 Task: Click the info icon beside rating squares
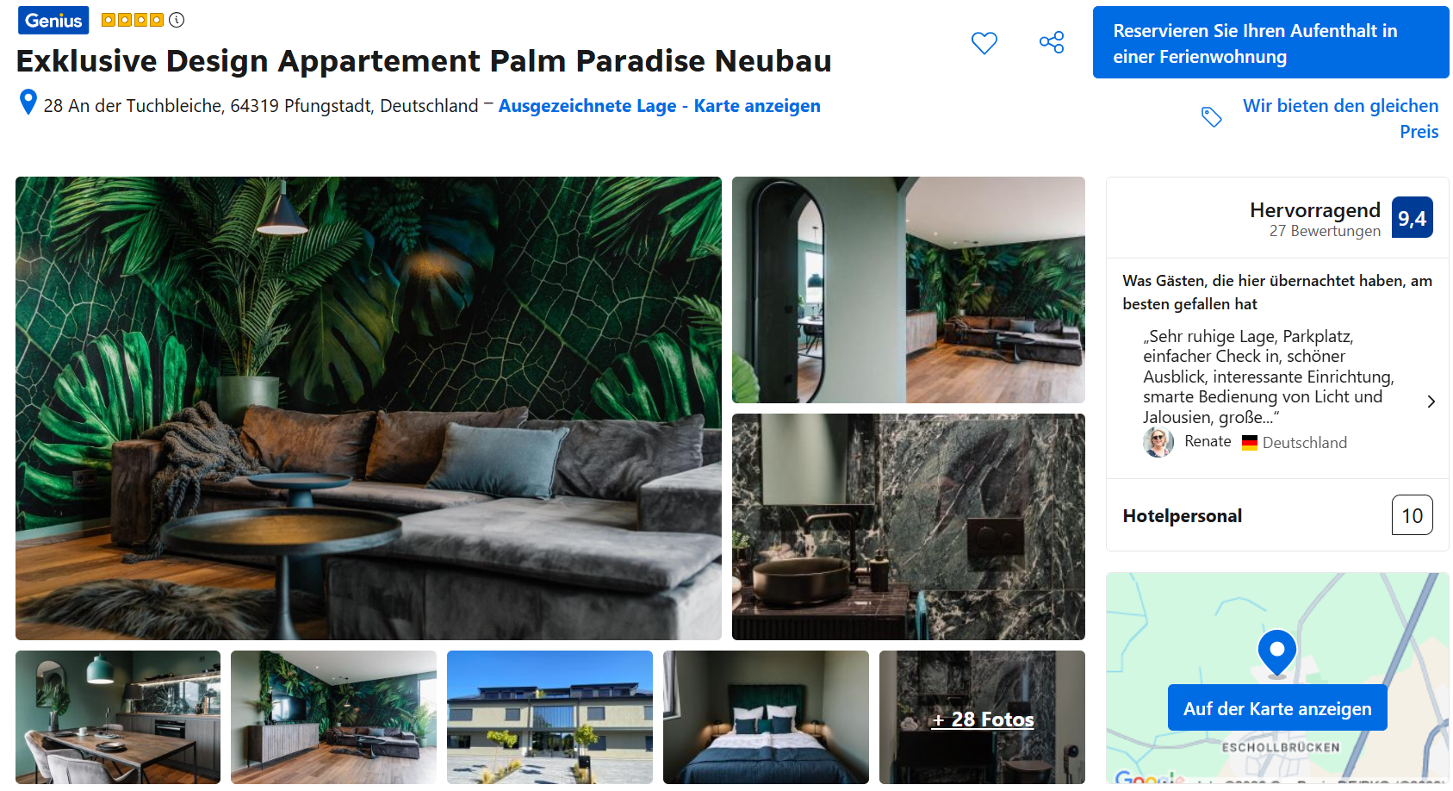tap(177, 20)
